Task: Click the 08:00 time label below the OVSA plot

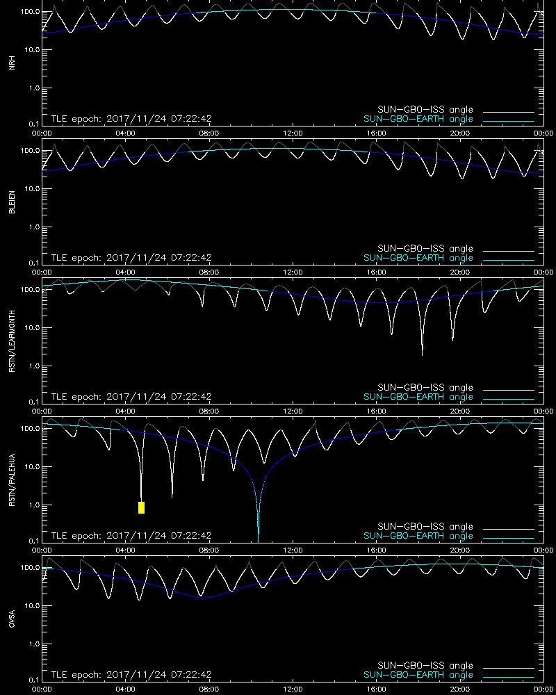Action: (208, 689)
